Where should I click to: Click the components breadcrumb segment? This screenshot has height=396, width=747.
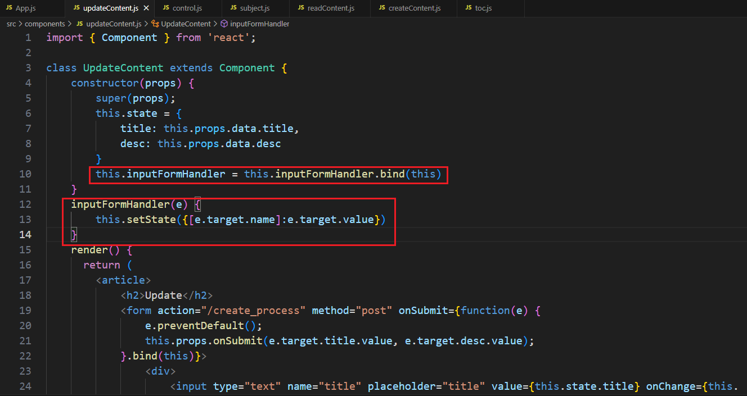point(44,24)
